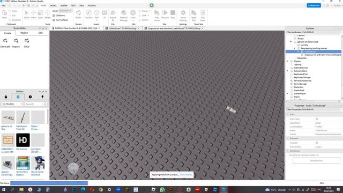Screen dimensions: 343x193
Task: Click the Filter workspace field
Action: pos(314,32)
